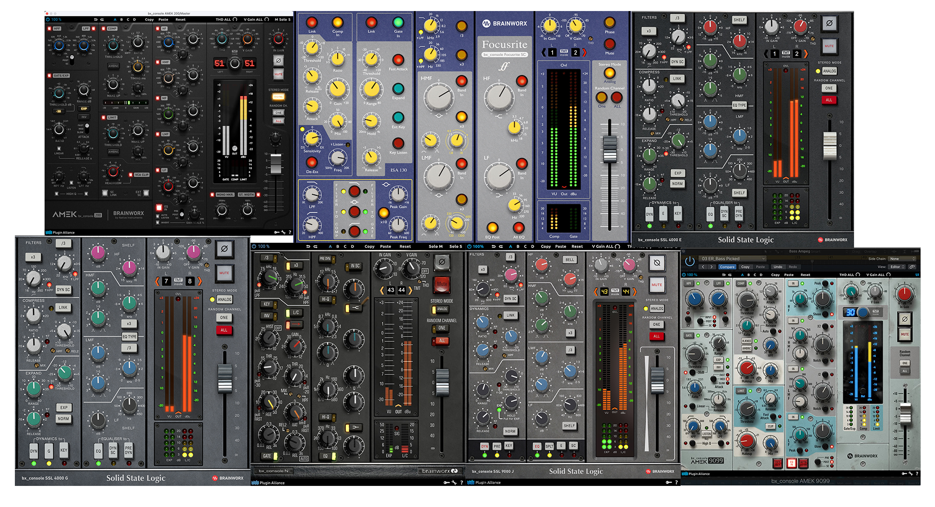Click Solo M in bx_console N toolbar
The image size is (935, 507).
click(x=435, y=247)
